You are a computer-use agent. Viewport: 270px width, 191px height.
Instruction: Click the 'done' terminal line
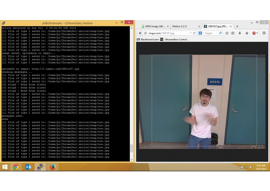[x=5, y=119]
